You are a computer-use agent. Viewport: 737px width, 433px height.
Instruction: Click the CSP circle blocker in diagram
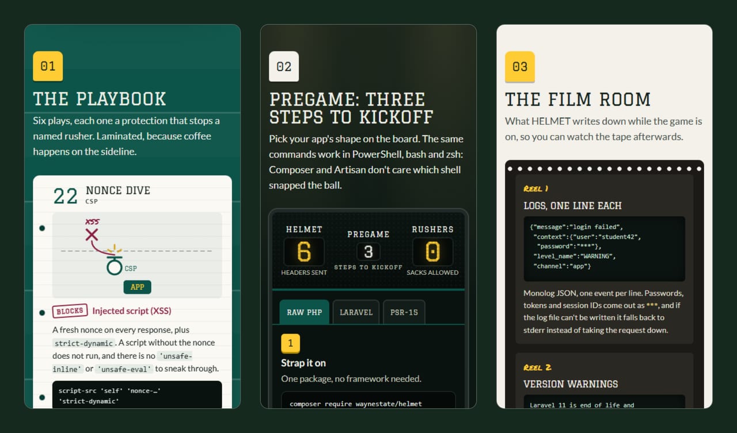coord(114,266)
